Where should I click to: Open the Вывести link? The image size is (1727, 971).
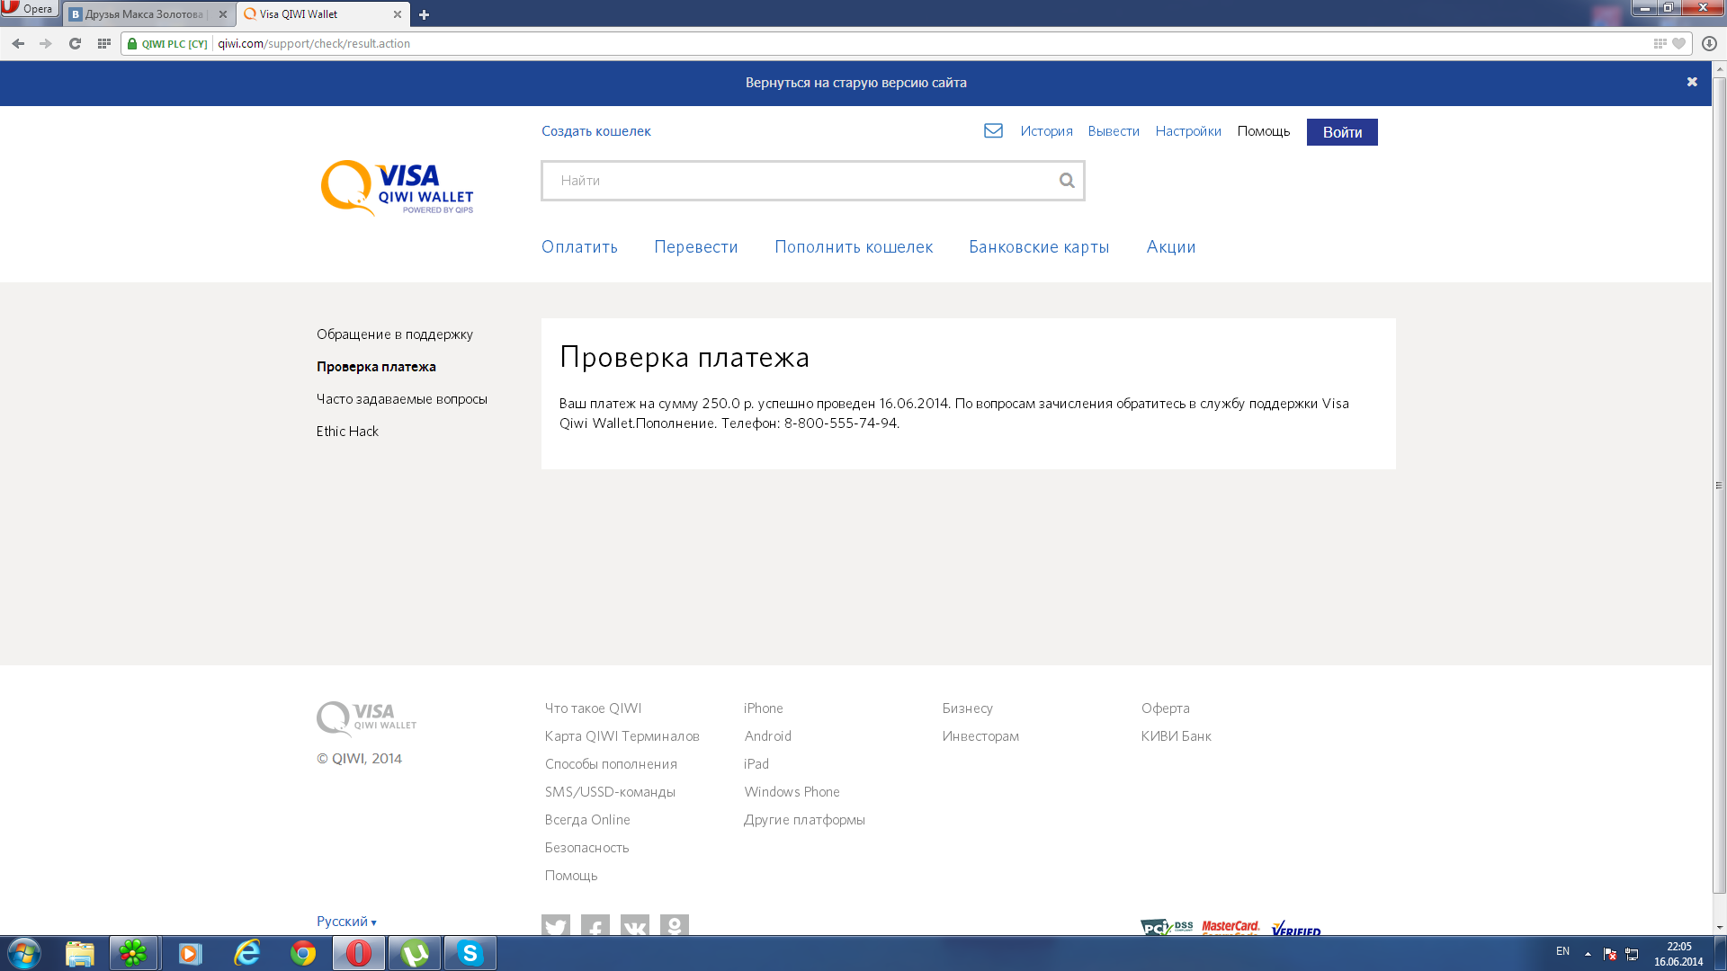click(x=1114, y=131)
